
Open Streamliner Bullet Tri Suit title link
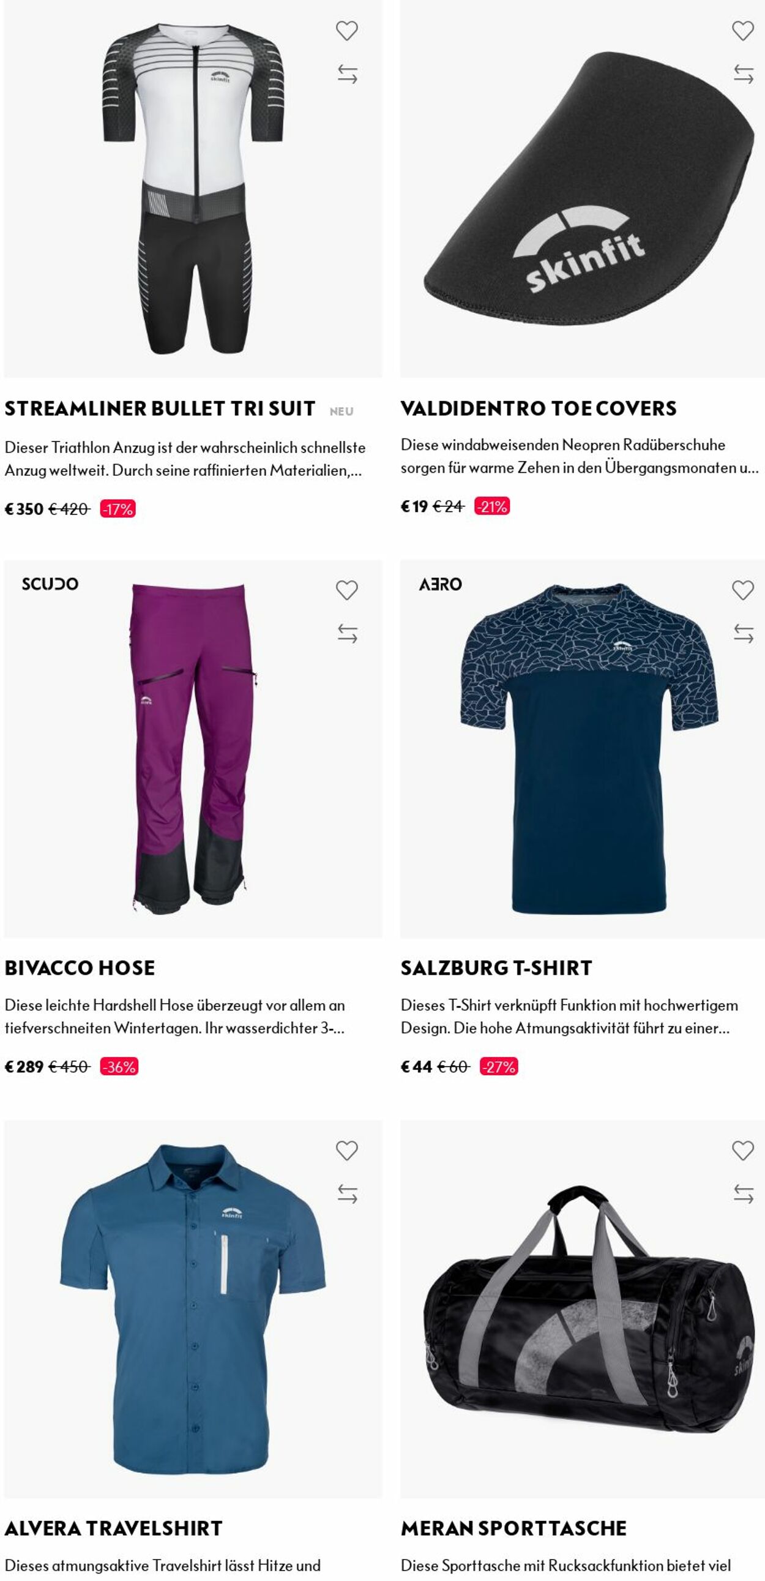tap(160, 409)
